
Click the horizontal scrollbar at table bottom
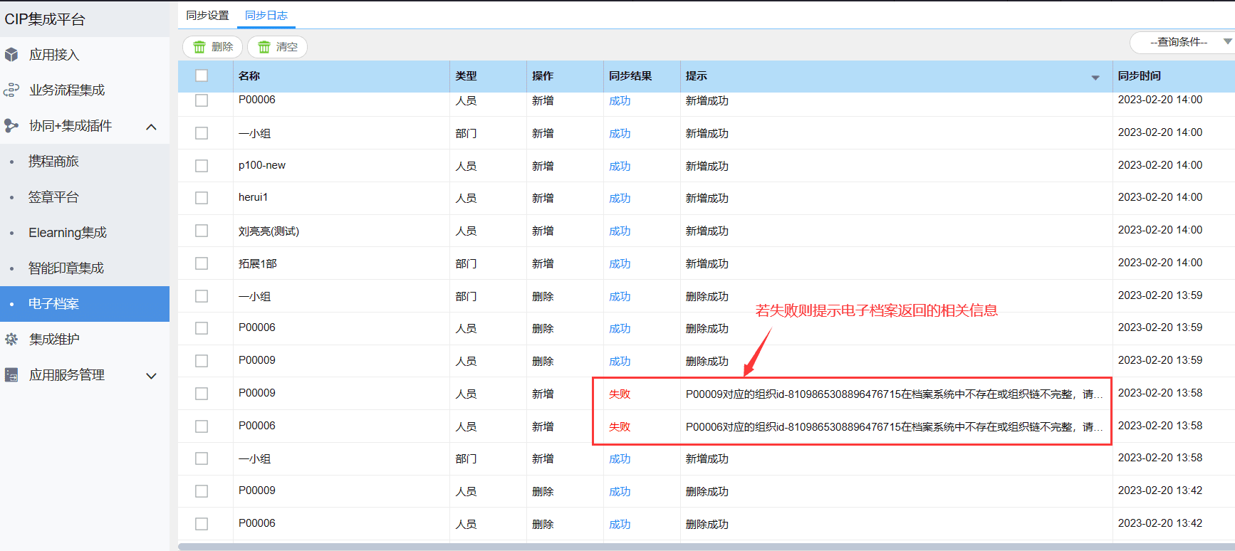706,547
